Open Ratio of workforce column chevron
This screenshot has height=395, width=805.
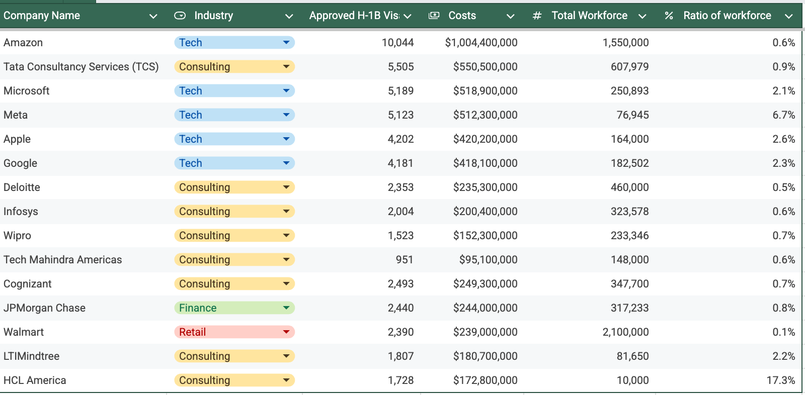click(x=788, y=16)
